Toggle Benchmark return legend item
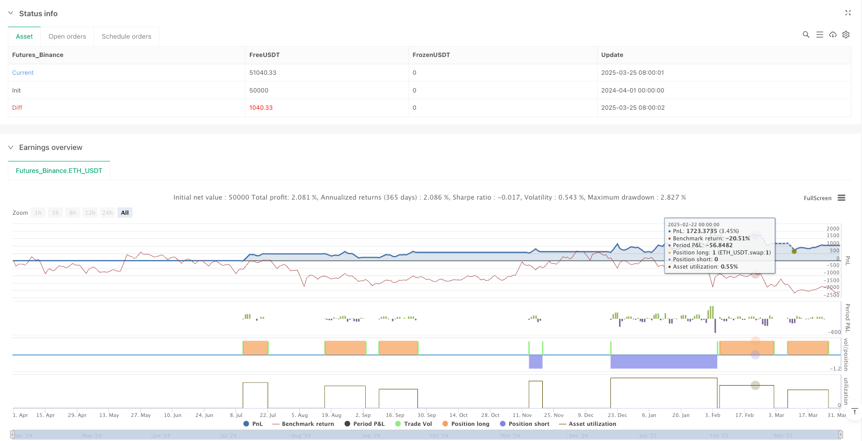 (x=303, y=424)
